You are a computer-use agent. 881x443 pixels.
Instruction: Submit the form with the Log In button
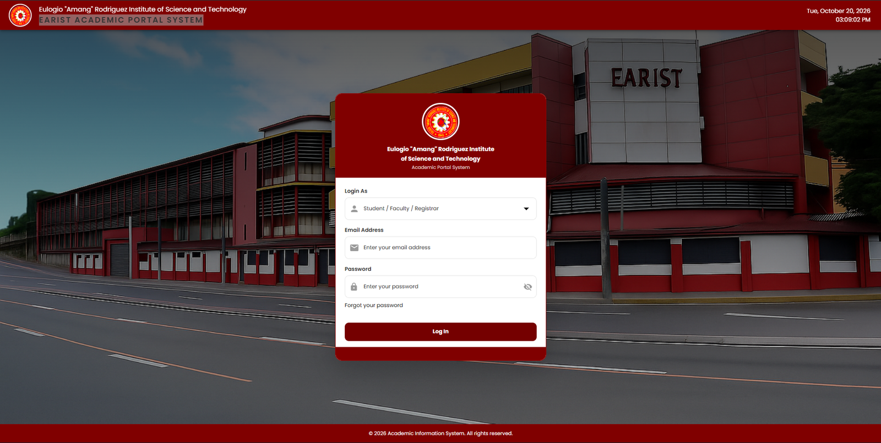[440, 332]
